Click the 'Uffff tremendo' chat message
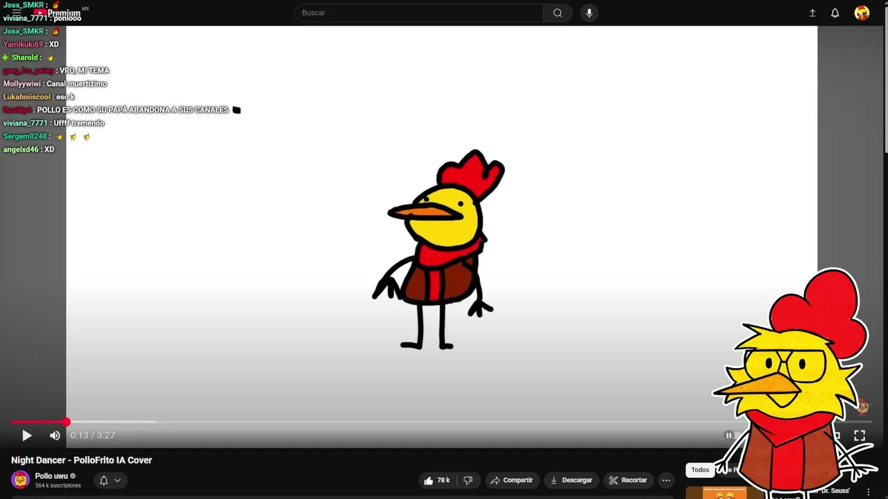Screen dimensions: 888x499 pos(78,123)
